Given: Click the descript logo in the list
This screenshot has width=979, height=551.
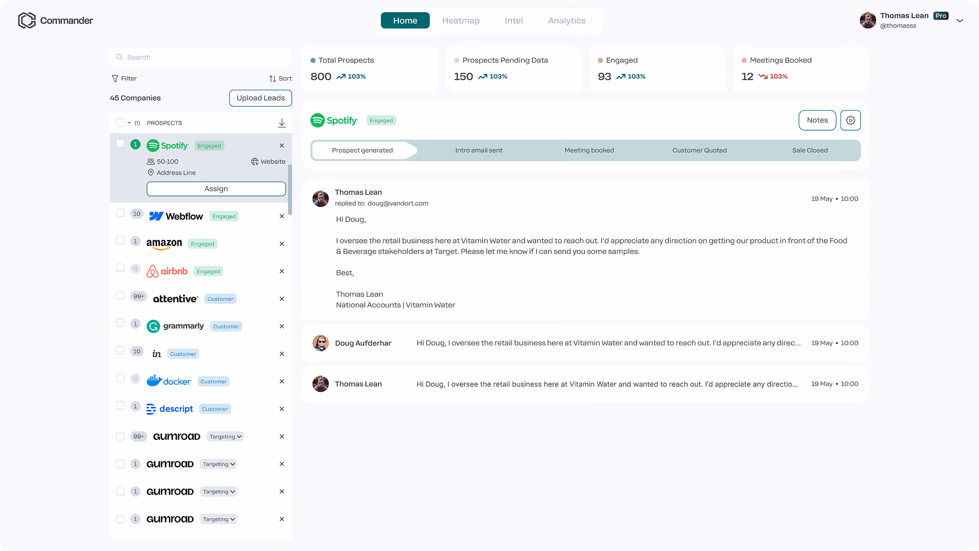Looking at the screenshot, I should (x=170, y=409).
